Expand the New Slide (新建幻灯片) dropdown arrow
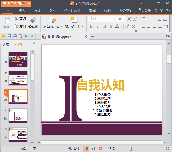172x152 pixels. pos(83,27)
